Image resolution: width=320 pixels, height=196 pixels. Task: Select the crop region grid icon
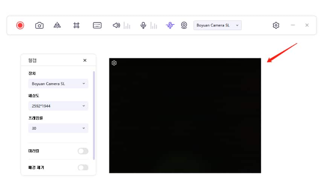point(76,25)
